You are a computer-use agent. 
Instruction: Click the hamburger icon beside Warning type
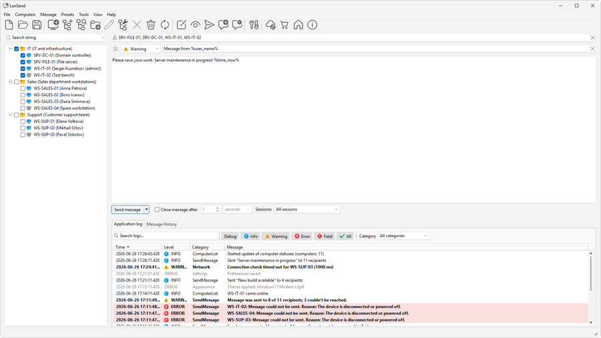tap(116, 49)
